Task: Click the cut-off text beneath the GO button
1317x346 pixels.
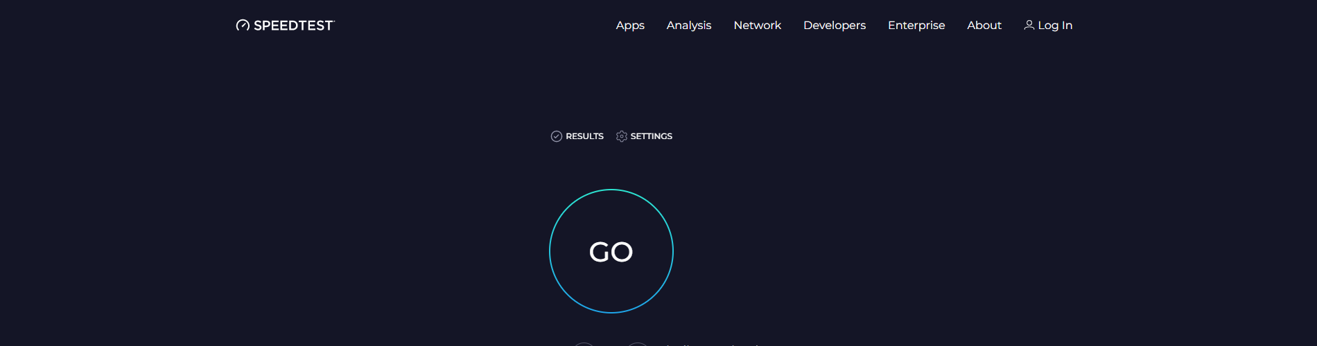Action: pyautogui.click(x=714, y=344)
